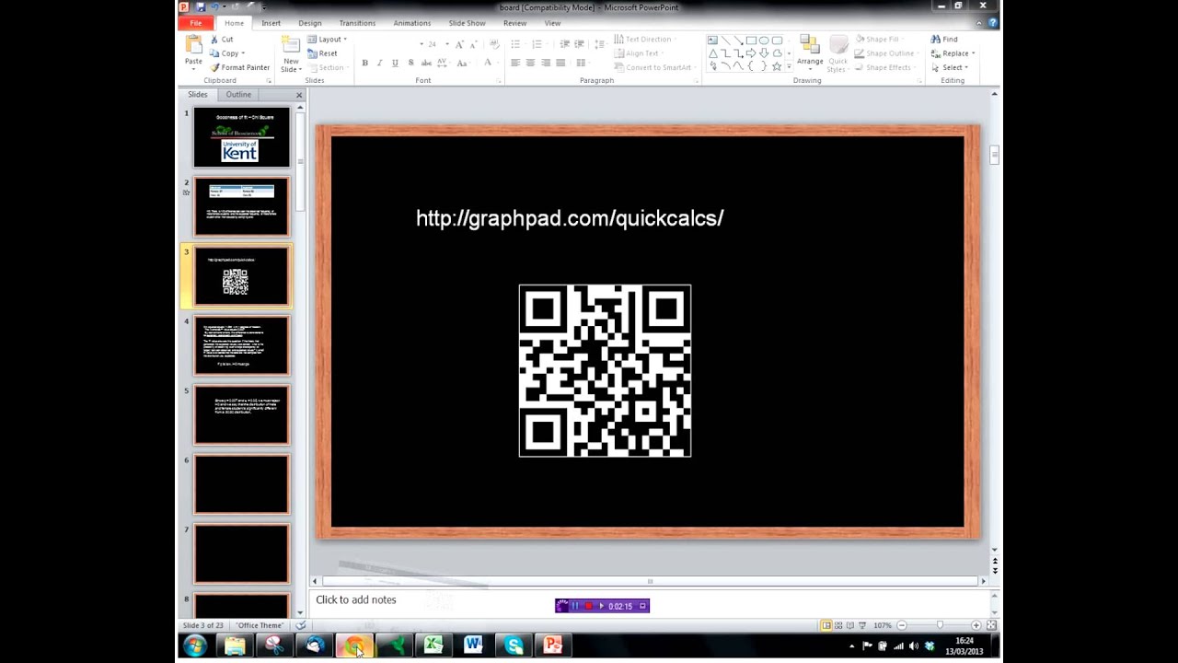Open Character Spacing options
Screen dimensions: 1178x663
[x=443, y=63]
